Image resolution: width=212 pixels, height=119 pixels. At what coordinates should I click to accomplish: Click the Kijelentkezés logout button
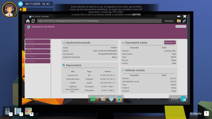point(181,26)
